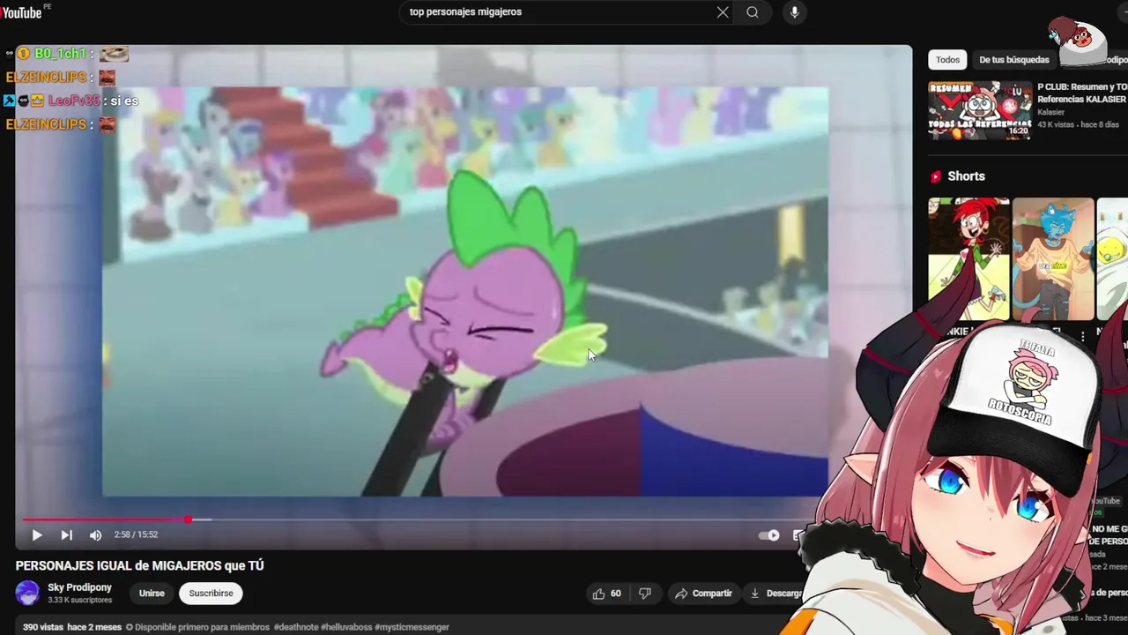Mute the video volume
Viewport: 1128px width, 635px height.
95,534
